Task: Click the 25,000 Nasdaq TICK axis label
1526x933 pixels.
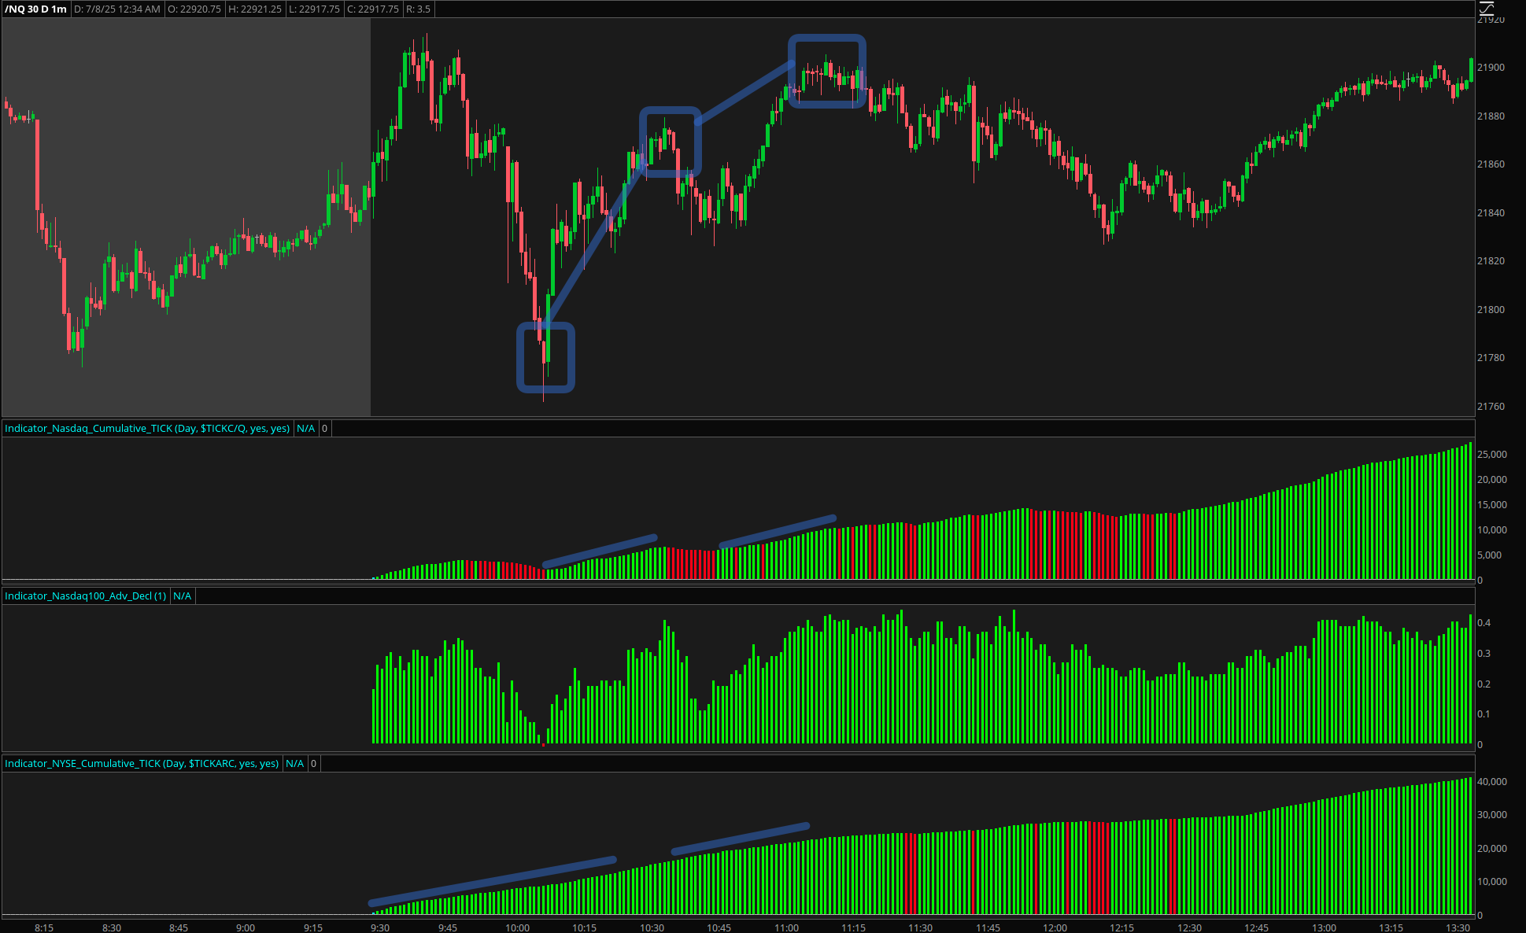Action: click(1492, 455)
